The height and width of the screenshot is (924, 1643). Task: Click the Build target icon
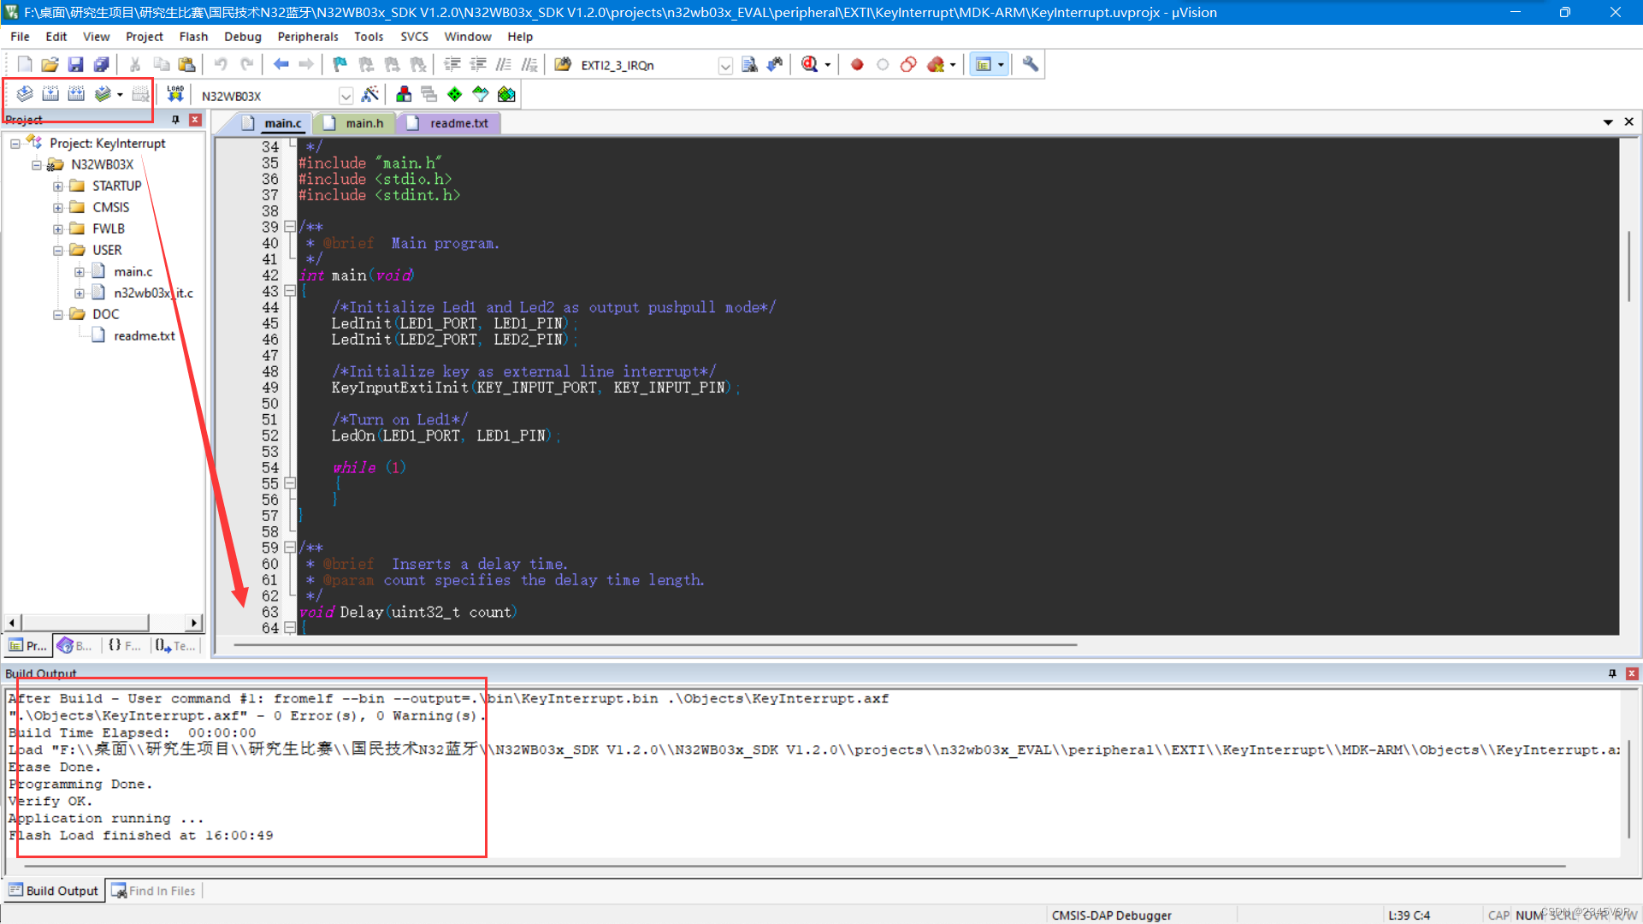(x=50, y=94)
